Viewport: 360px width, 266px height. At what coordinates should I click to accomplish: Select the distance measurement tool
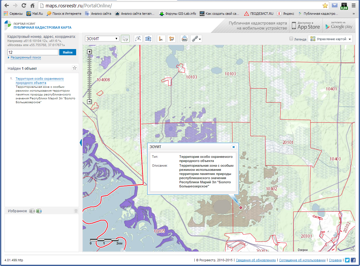(x=161, y=39)
